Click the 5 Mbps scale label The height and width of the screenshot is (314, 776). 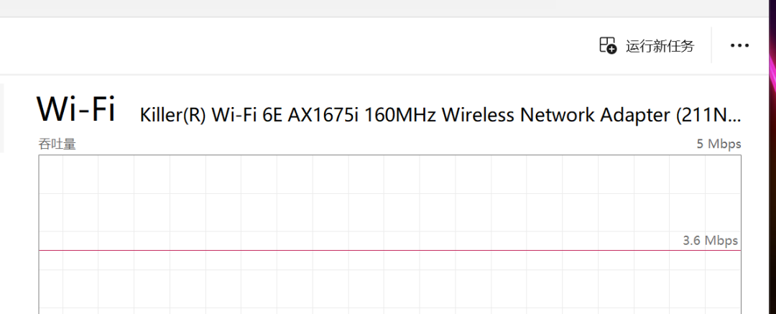coord(719,144)
